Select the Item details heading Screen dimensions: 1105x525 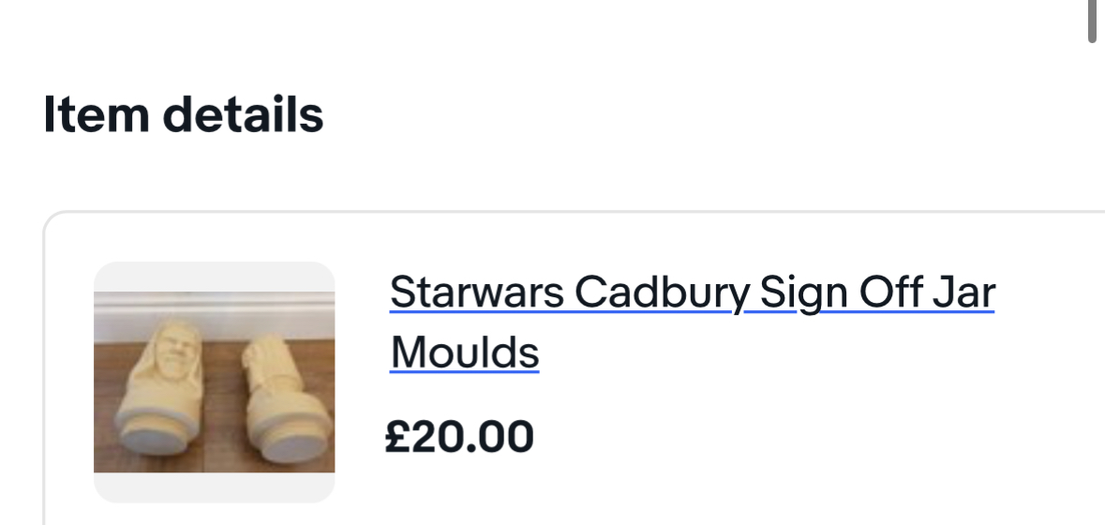click(x=184, y=115)
